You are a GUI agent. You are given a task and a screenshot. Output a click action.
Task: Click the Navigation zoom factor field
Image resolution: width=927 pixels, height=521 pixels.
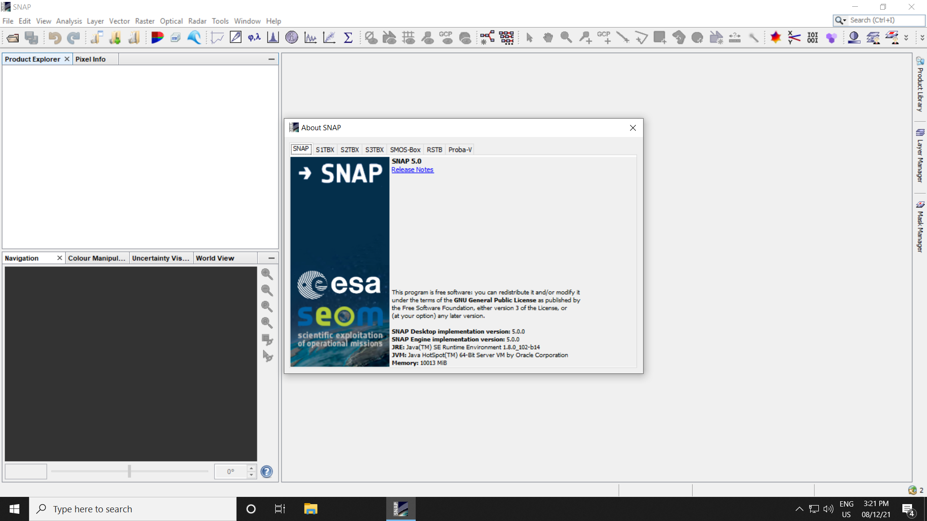pos(26,471)
